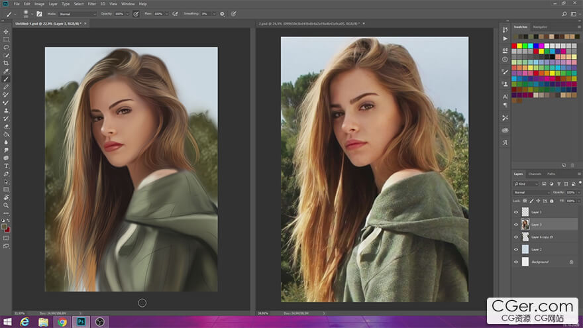Open the Window menu
The height and width of the screenshot is (328, 583).
click(128, 4)
